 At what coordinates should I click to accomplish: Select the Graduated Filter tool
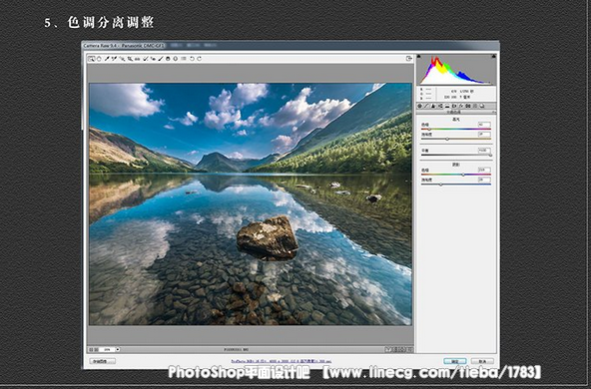click(168, 59)
